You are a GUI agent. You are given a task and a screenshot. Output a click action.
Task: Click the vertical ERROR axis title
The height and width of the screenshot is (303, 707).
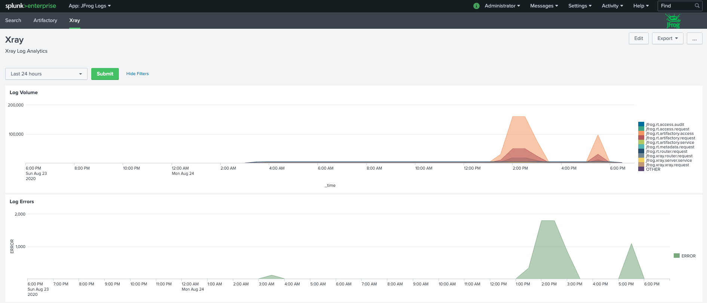point(12,246)
